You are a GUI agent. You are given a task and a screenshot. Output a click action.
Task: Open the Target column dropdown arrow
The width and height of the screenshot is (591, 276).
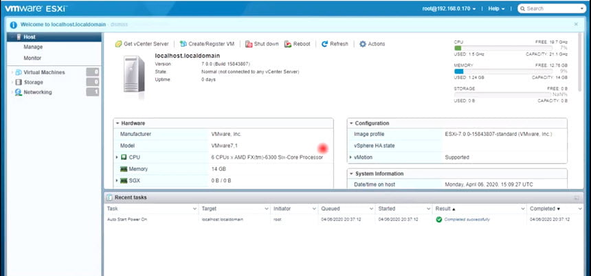[x=267, y=209]
